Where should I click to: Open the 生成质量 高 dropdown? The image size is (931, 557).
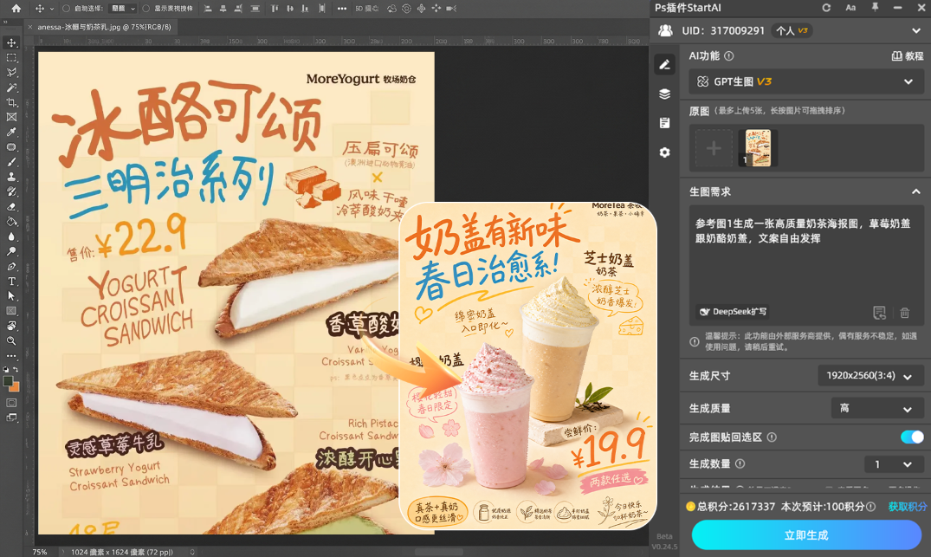point(877,409)
